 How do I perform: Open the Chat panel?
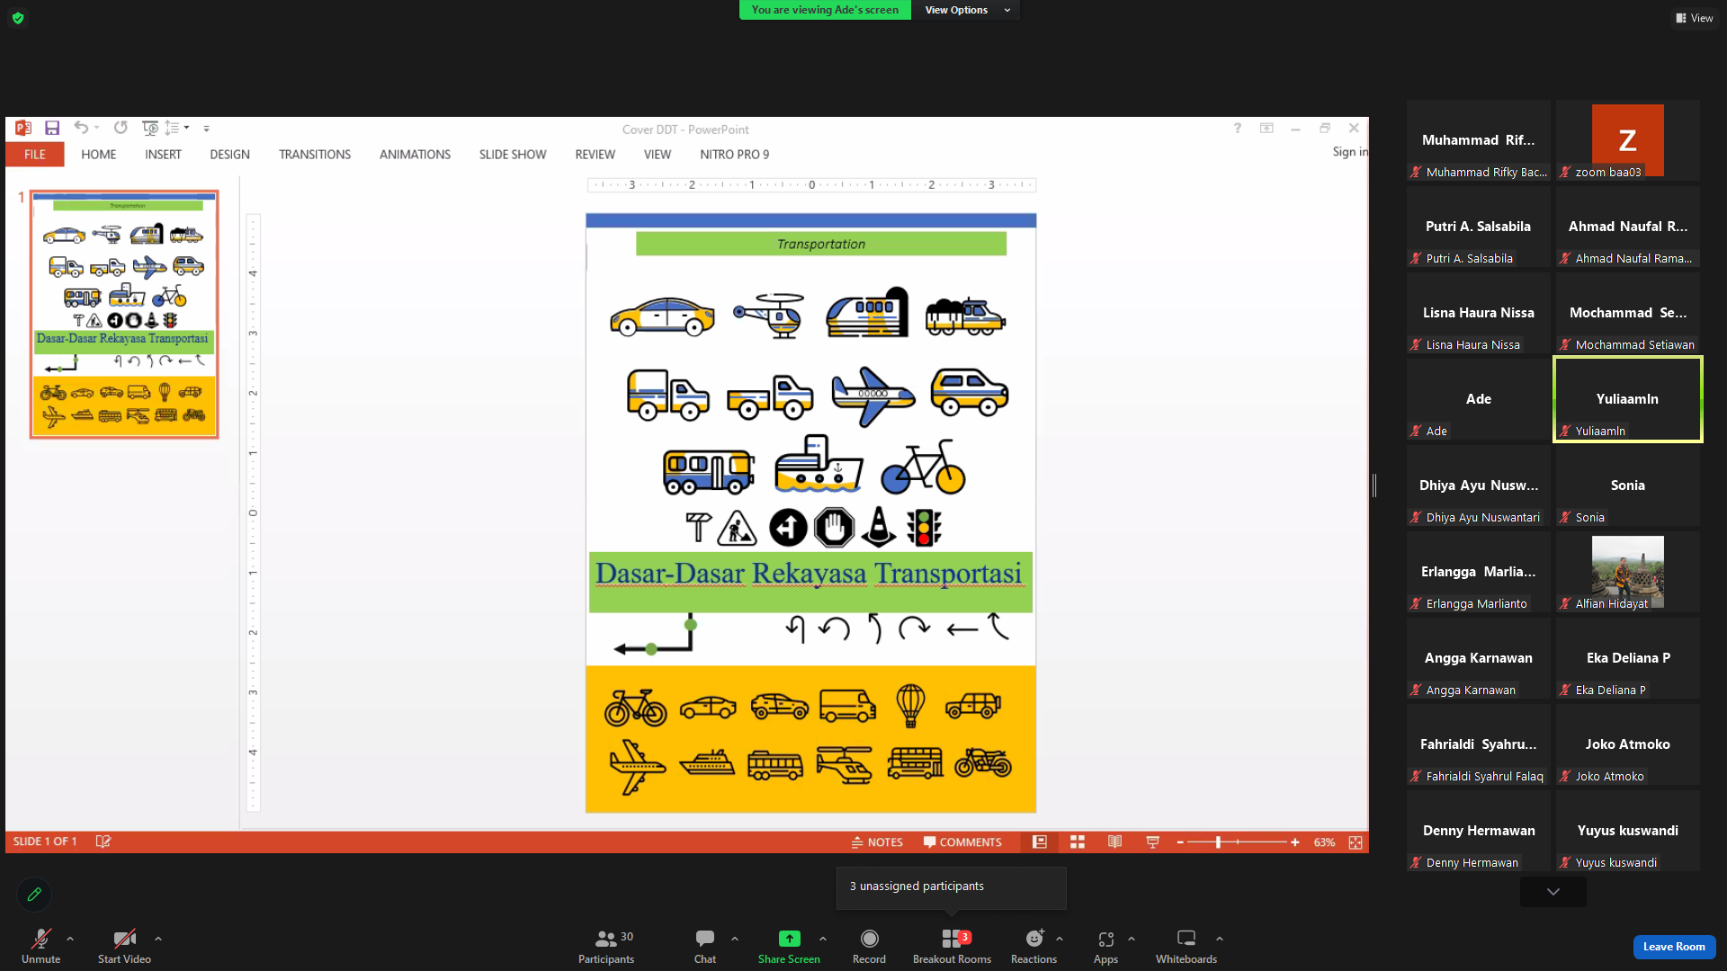tap(705, 947)
